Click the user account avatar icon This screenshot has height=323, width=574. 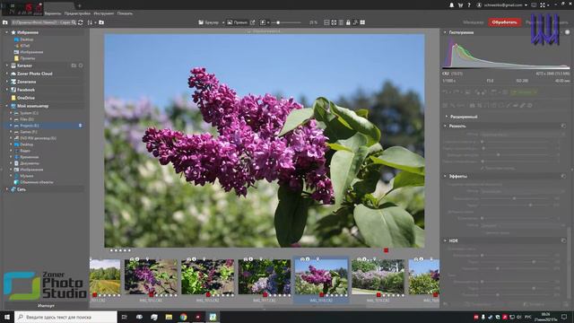479,5
